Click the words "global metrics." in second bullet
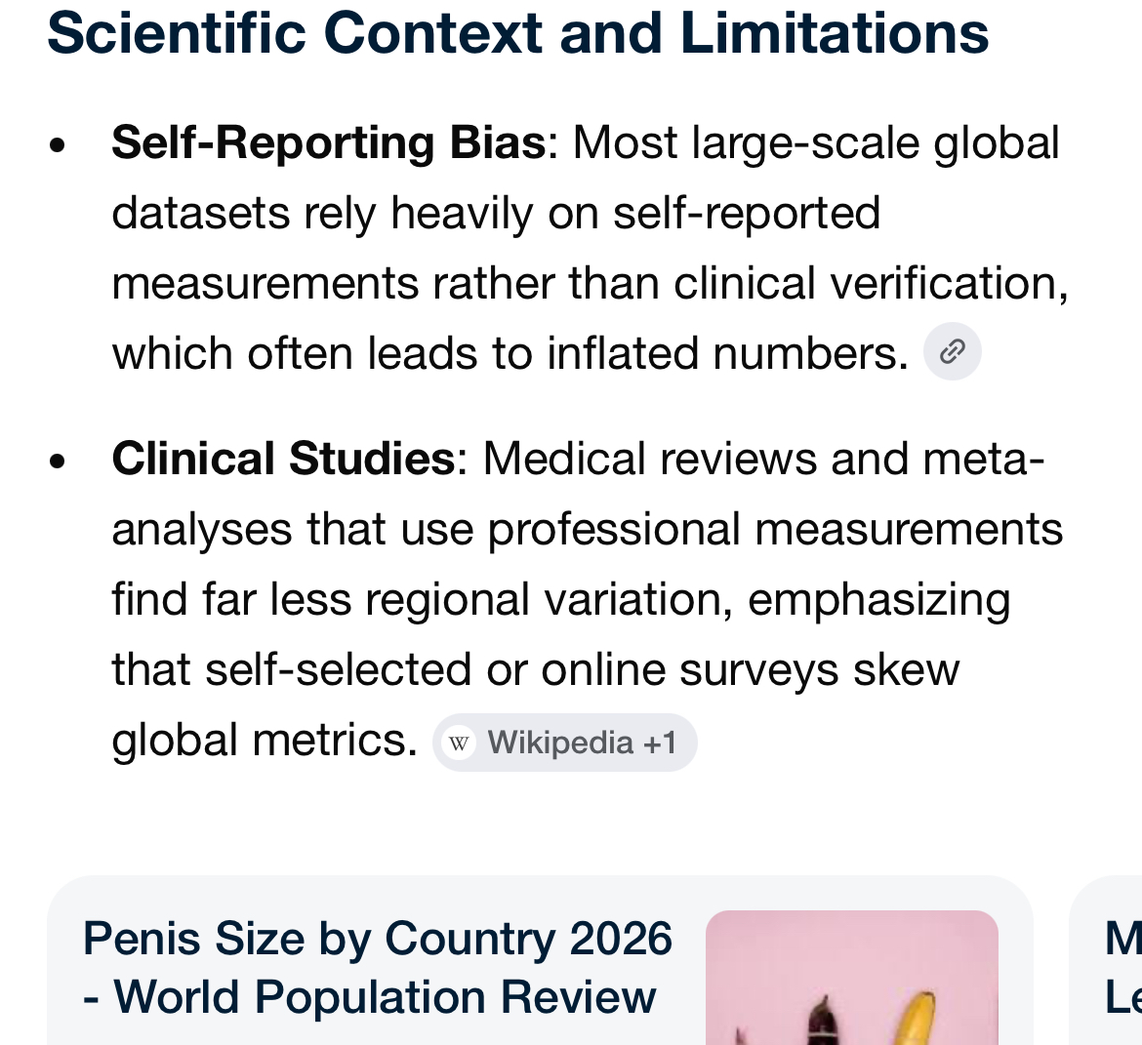 (x=265, y=741)
